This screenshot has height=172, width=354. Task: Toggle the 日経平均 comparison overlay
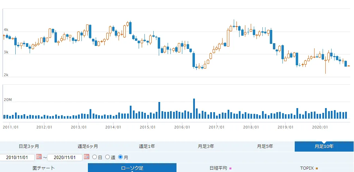pos(220,168)
